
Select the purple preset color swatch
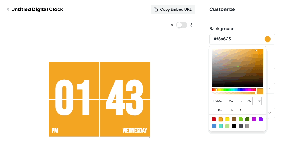(260, 119)
